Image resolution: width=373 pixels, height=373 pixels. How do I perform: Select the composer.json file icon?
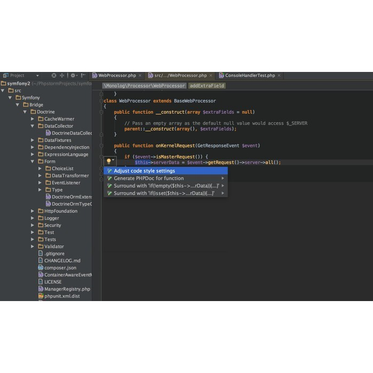pyautogui.click(x=40, y=267)
